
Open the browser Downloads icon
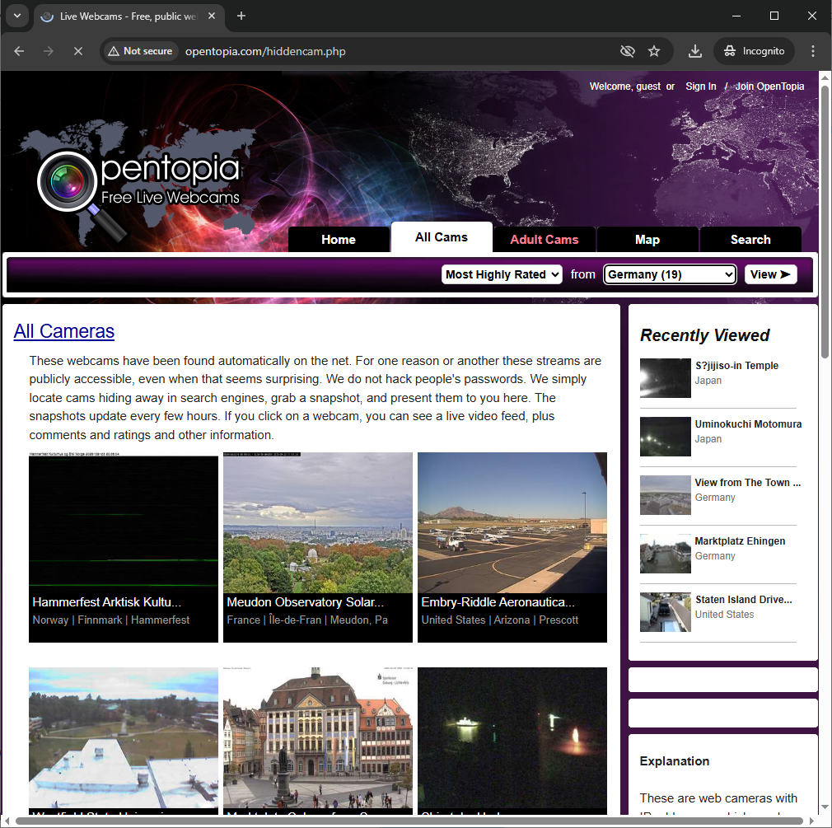pos(694,50)
